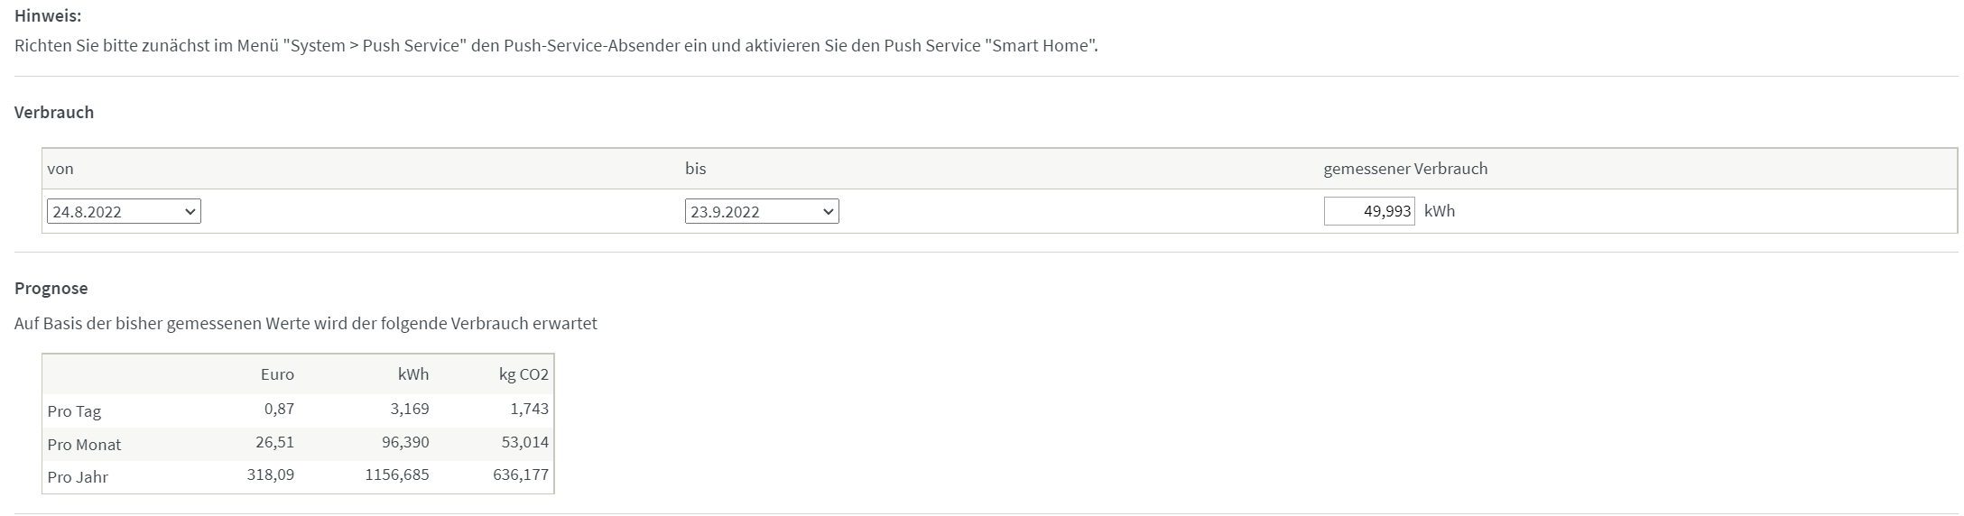1964x516 pixels.
Task: Click the "Prognose" section heading
Action: 51,289
